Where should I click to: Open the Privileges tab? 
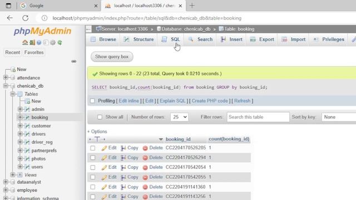[328, 39]
